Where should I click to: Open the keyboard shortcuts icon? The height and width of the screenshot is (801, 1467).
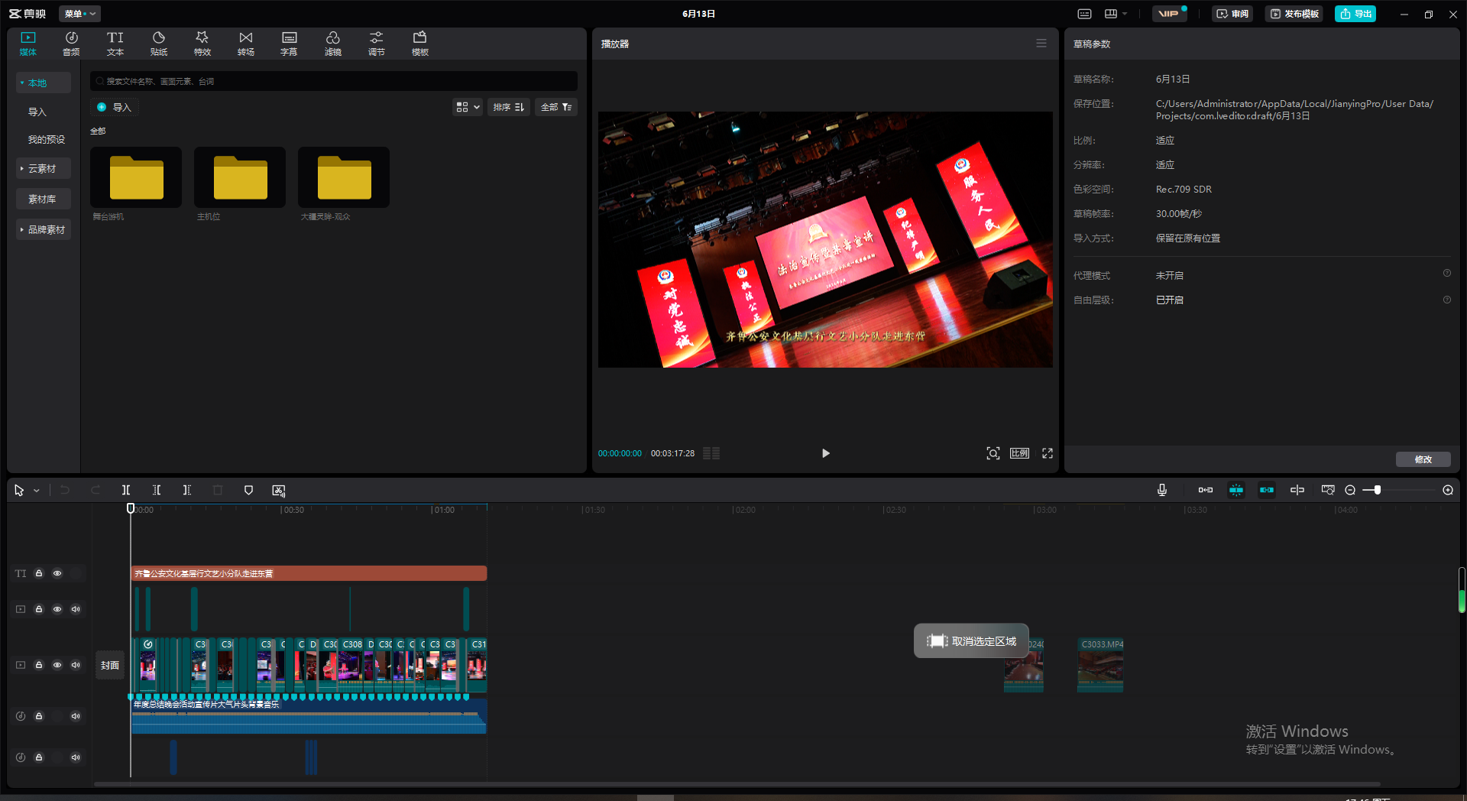(x=1084, y=14)
